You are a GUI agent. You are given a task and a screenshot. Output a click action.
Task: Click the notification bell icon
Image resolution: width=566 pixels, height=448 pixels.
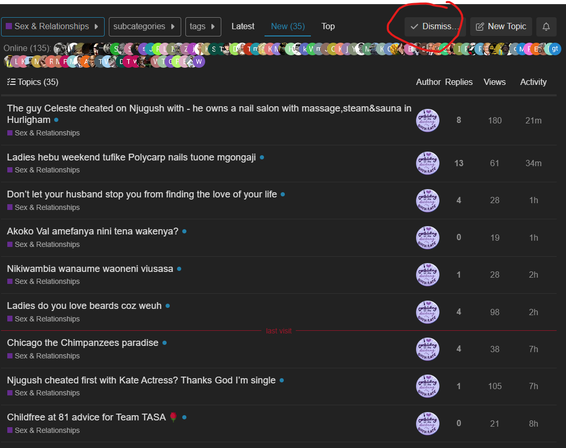pos(546,27)
